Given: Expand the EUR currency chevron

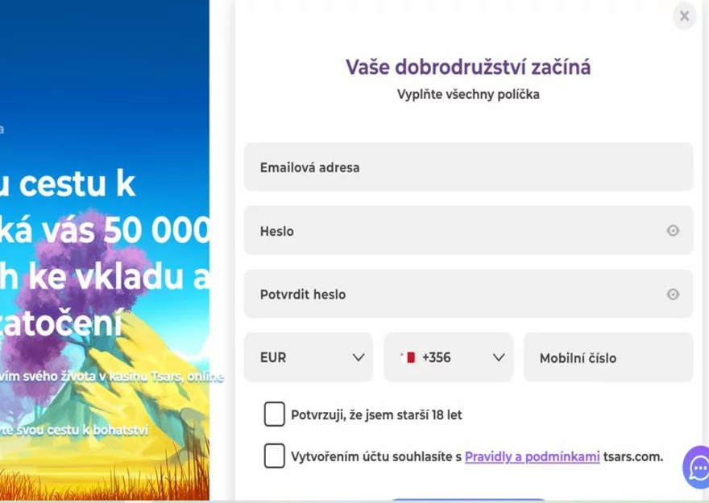Looking at the screenshot, I should click(x=359, y=357).
